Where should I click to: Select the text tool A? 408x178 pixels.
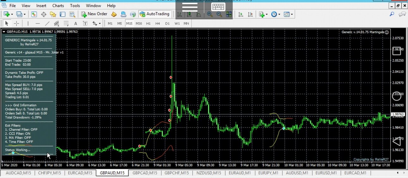coord(76,23)
